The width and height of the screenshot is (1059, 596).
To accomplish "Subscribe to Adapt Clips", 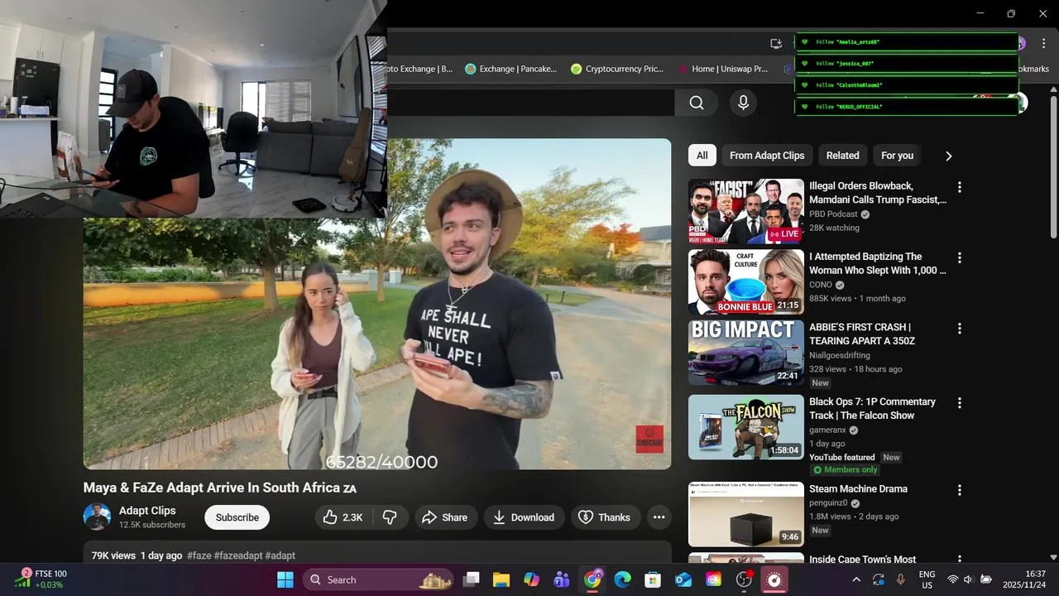I will coord(237,517).
